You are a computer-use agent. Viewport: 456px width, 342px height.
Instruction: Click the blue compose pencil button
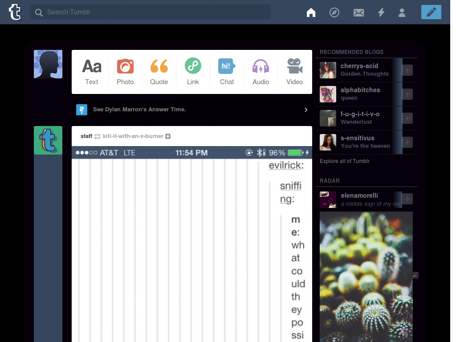click(431, 12)
